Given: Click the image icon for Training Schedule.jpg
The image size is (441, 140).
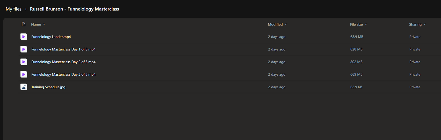Looking at the screenshot, I should [23, 87].
